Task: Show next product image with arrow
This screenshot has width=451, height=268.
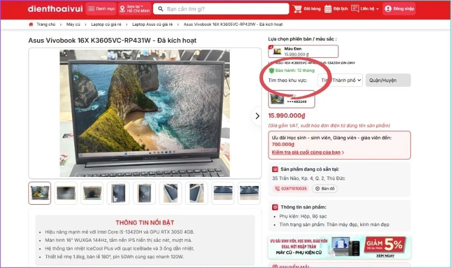Action: 257,116
